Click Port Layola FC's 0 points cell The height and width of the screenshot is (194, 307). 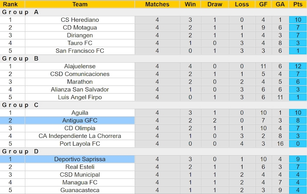(x=298, y=143)
